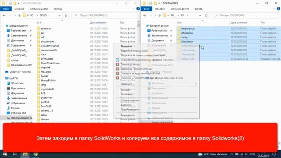The image size is (281, 158).
Task: Choose Вирізати in the context menu
Action: pos(126,90)
